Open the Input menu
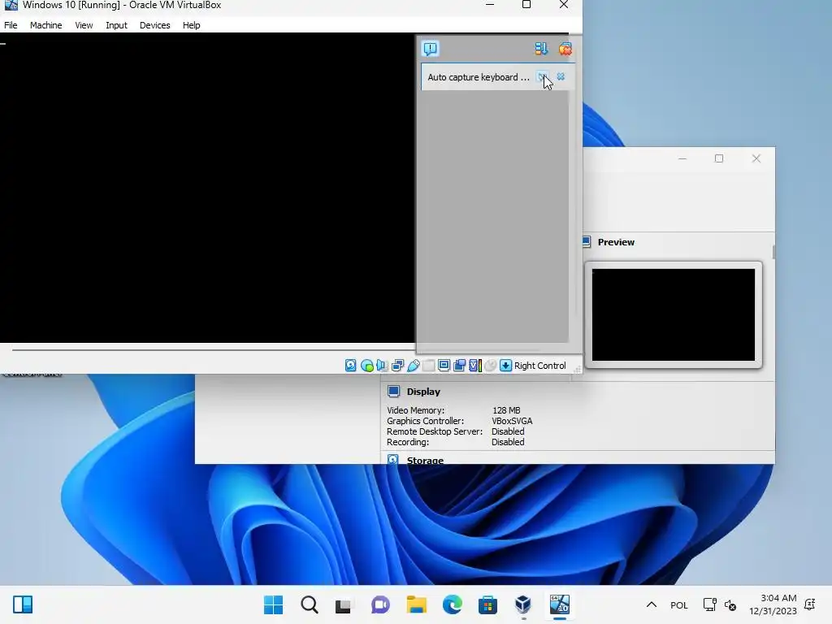Viewport: 832px width, 624px height. [x=116, y=25]
